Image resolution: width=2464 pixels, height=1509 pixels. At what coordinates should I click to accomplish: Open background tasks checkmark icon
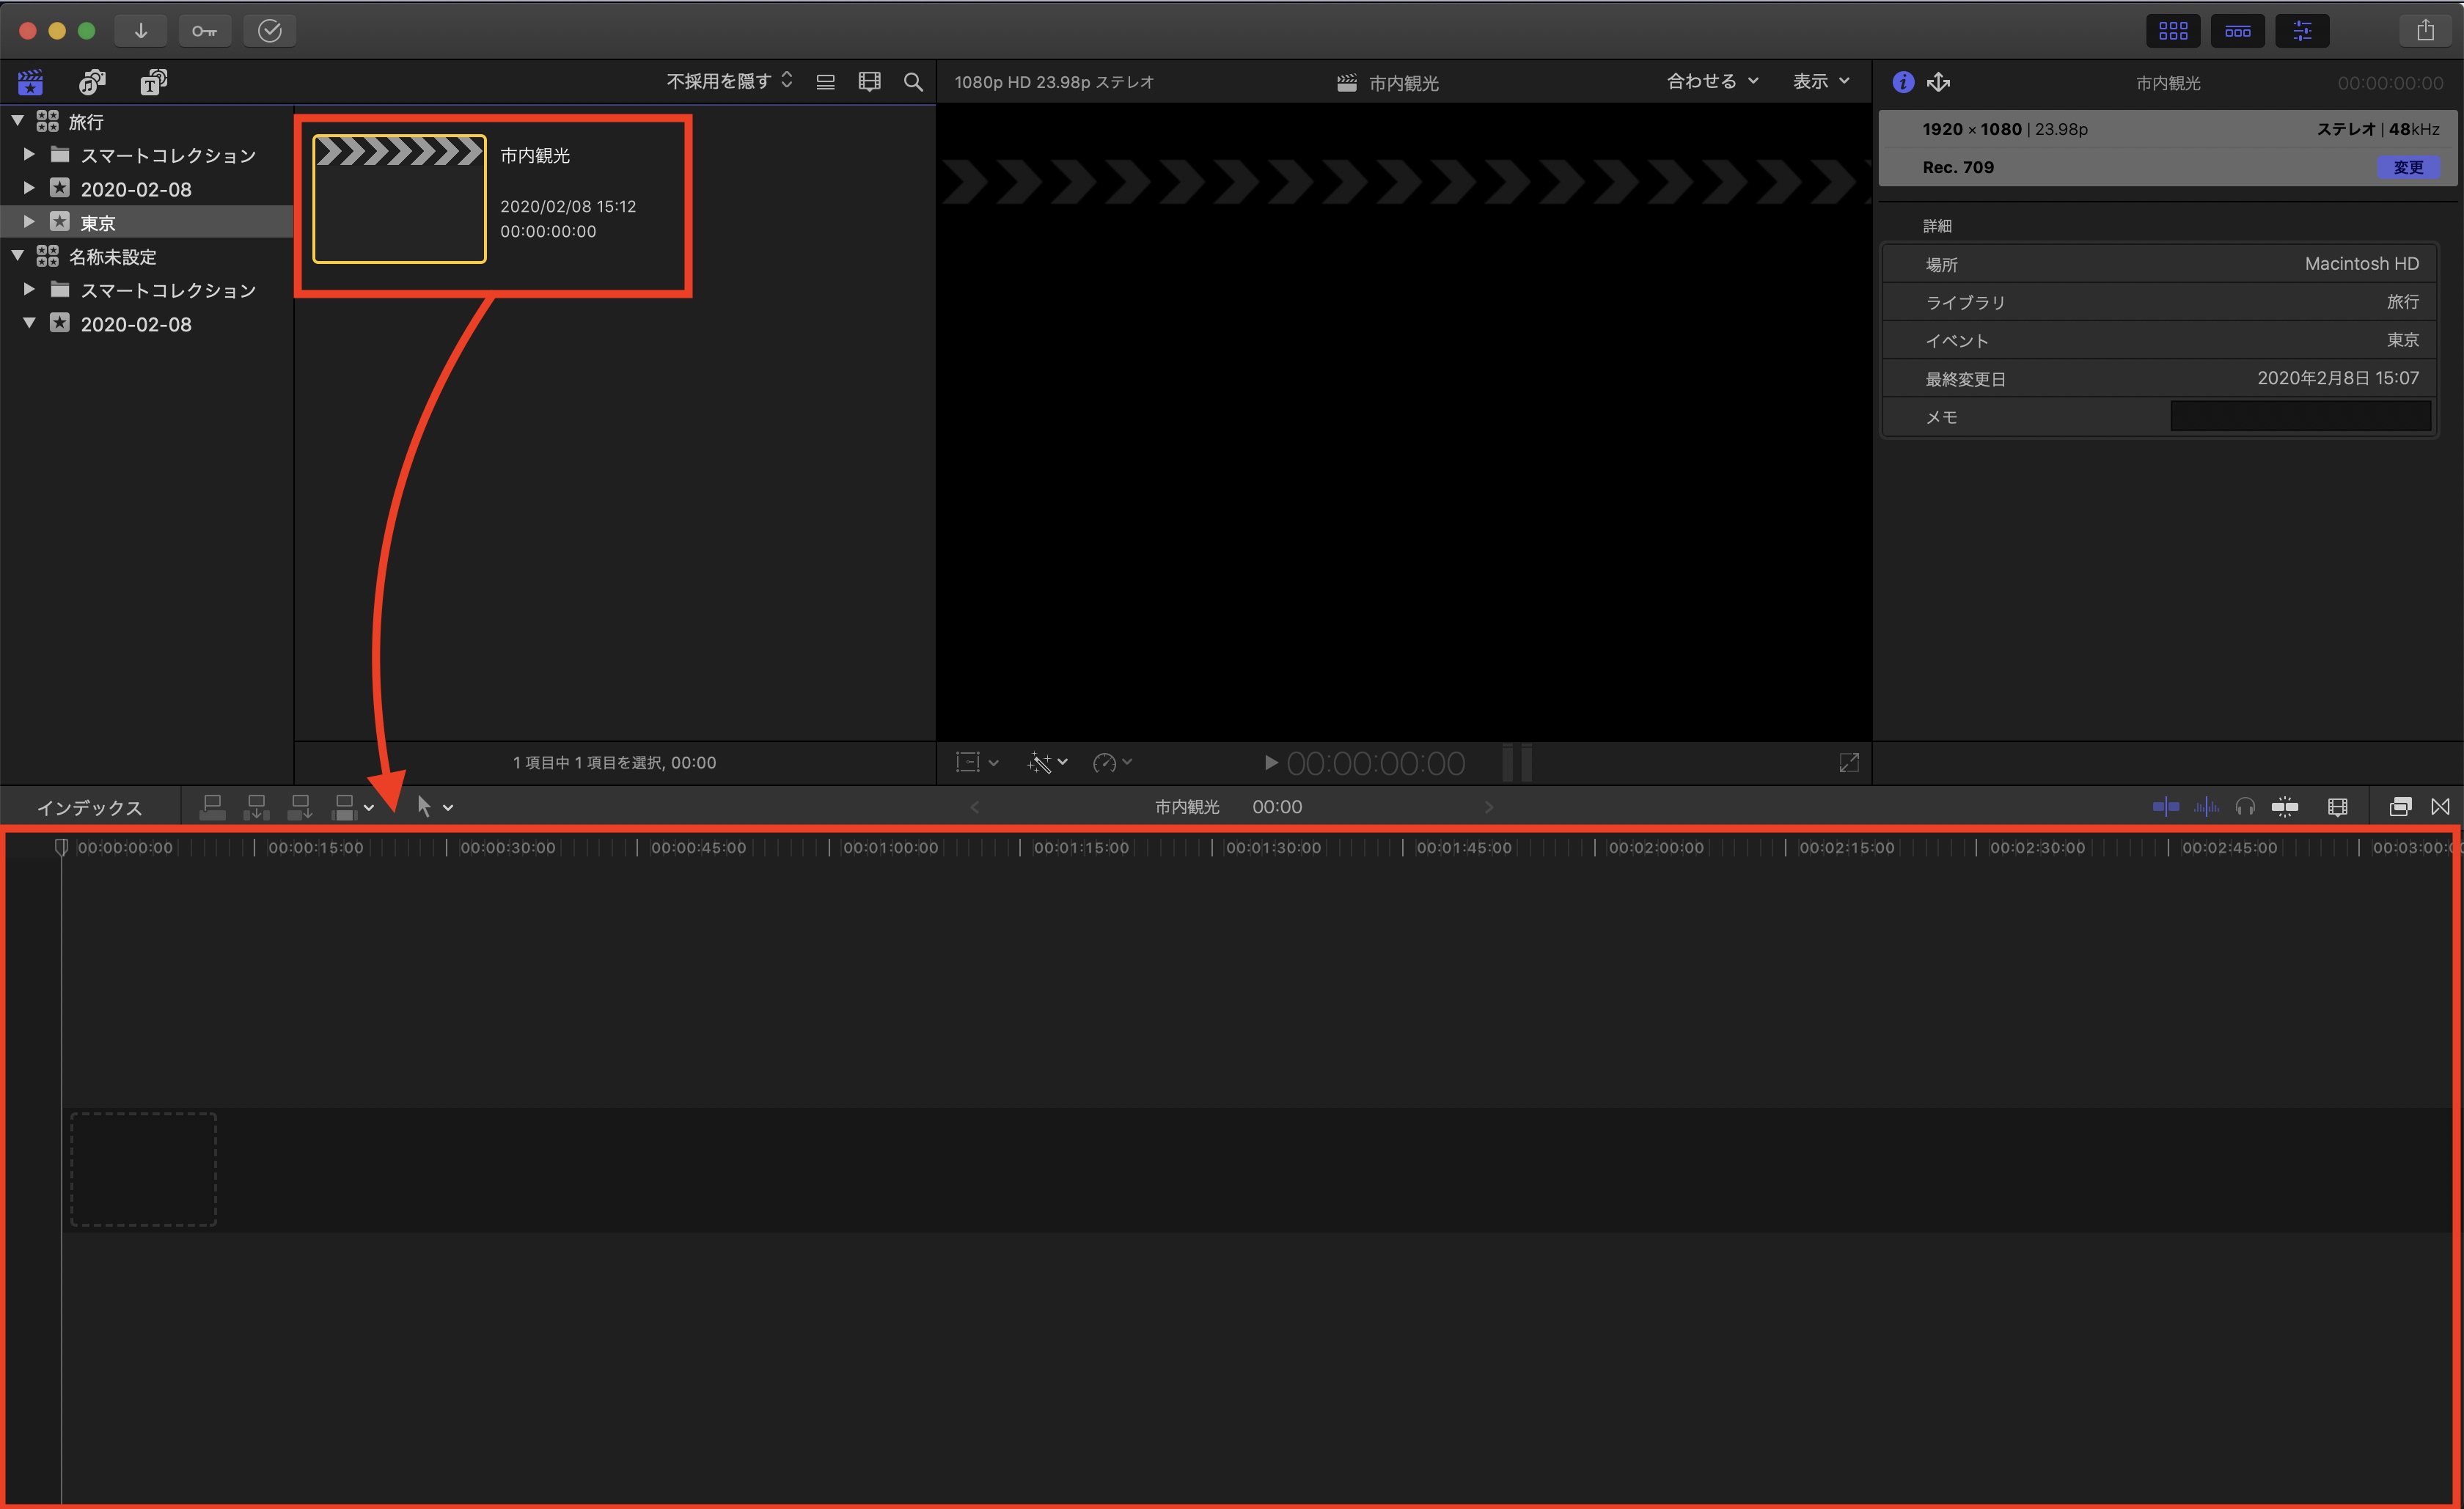[x=270, y=30]
